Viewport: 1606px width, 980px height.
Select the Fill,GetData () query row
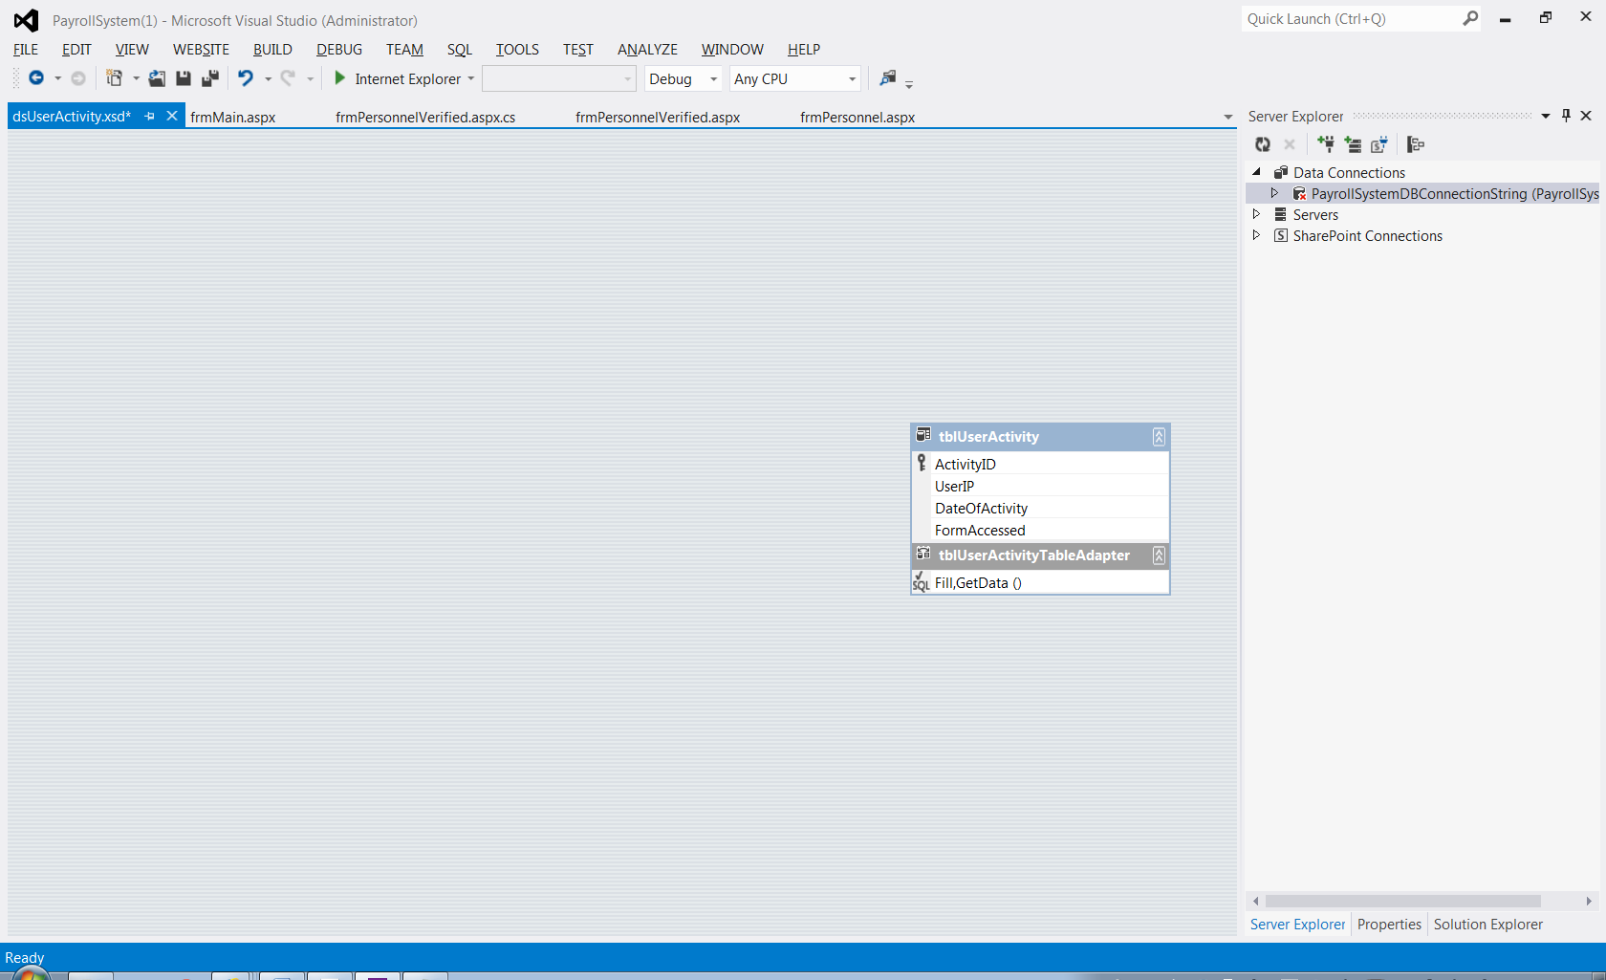pyautogui.click(x=1040, y=582)
